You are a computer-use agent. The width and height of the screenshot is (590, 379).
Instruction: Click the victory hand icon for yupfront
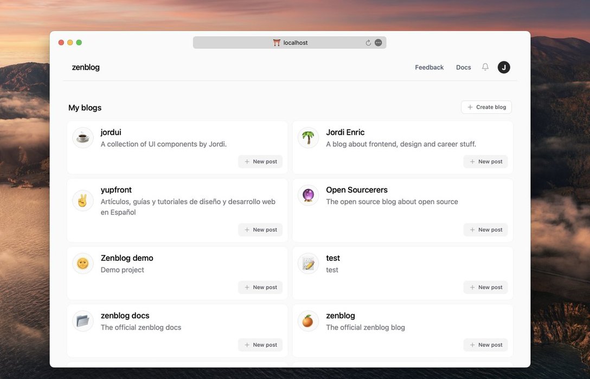click(83, 200)
